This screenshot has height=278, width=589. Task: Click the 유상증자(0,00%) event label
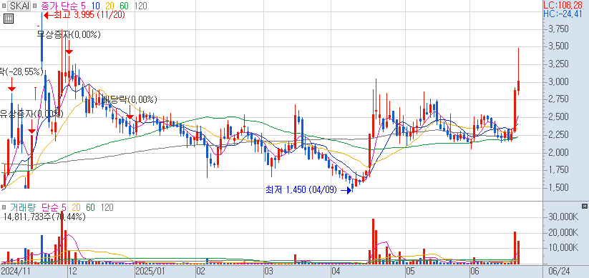point(31,114)
